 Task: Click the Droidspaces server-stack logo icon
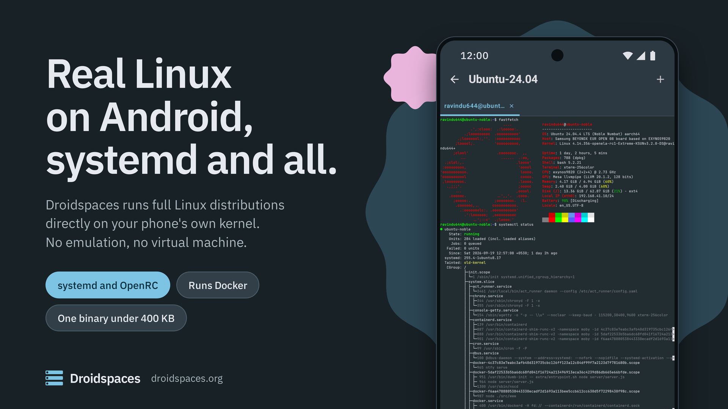pos(54,378)
